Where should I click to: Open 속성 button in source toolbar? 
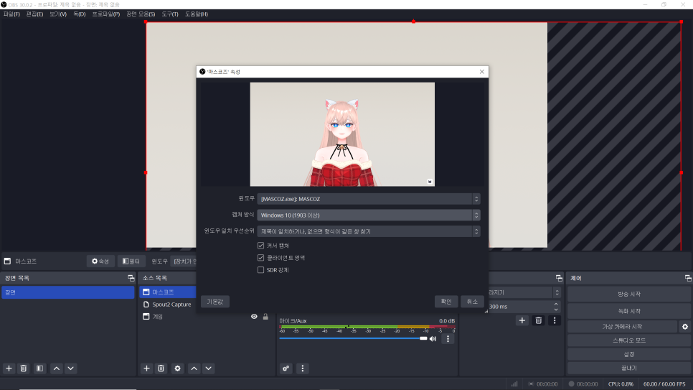click(100, 261)
